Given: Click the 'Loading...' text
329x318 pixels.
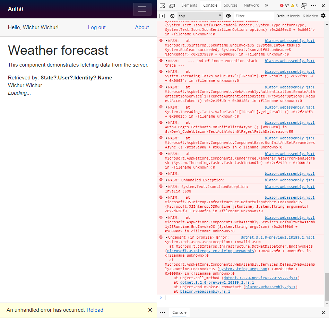Looking at the screenshot, I should click(19, 93).
